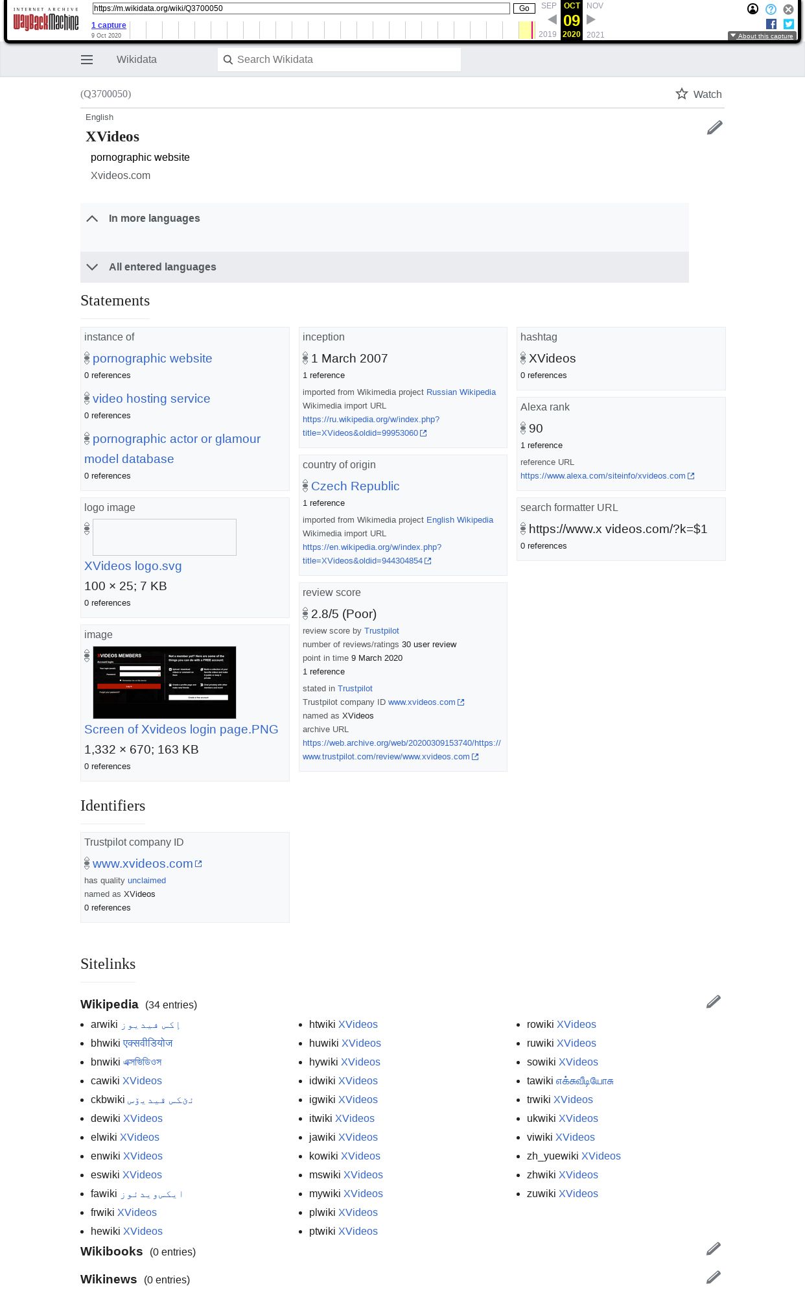The image size is (805, 1297).
Task: Edit Wikinews sitelinks pencil icon
Action: 713,1278
